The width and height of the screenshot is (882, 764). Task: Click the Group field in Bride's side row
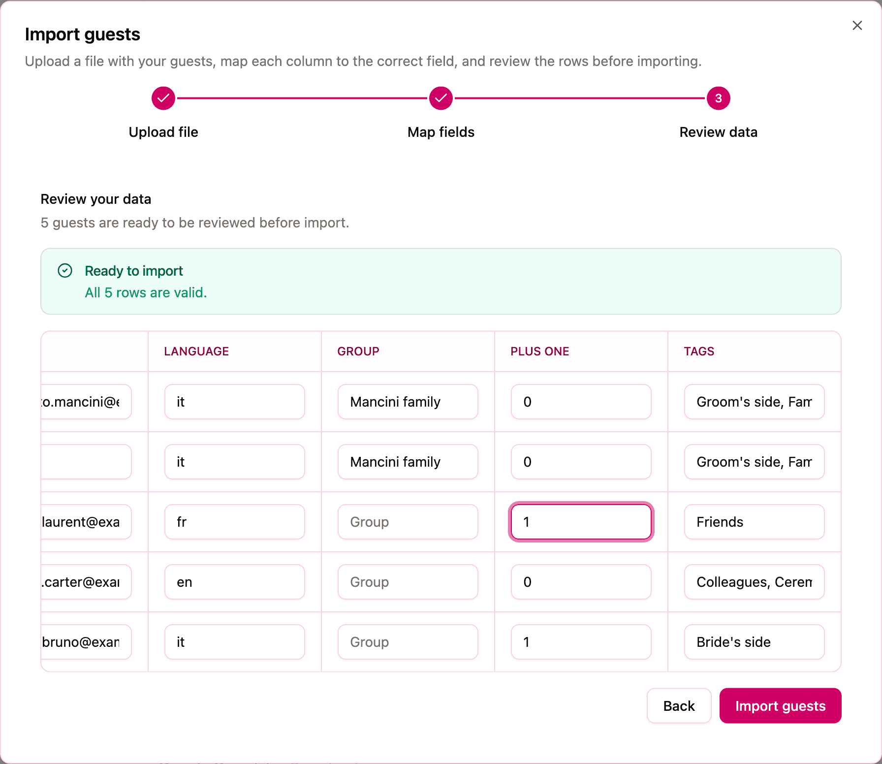(x=408, y=642)
